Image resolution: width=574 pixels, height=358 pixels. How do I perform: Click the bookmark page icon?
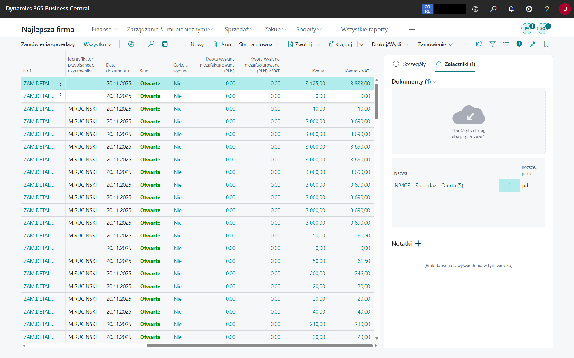tap(546, 44)
